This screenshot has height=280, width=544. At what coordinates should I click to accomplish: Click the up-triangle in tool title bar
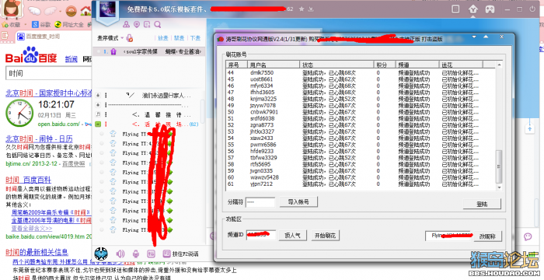point(486,37)
